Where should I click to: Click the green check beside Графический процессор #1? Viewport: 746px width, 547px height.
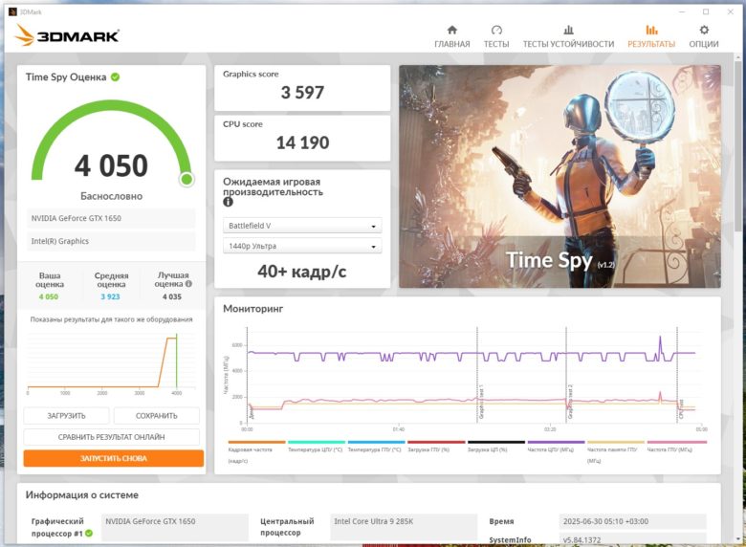(89, 534)
